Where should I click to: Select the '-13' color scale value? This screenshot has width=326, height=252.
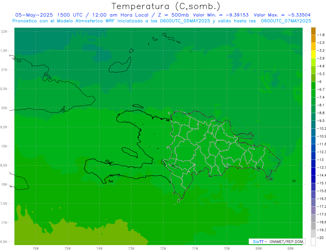321,160
